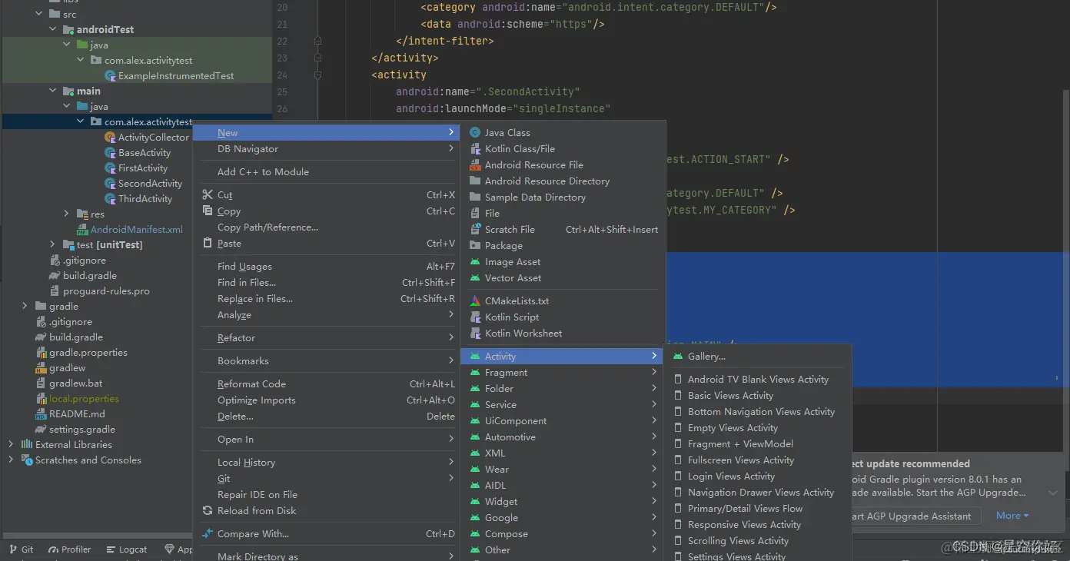Toggle fold marker at intent-filter closing line
Screen dimensions: 1070x561
pos(317,41)
